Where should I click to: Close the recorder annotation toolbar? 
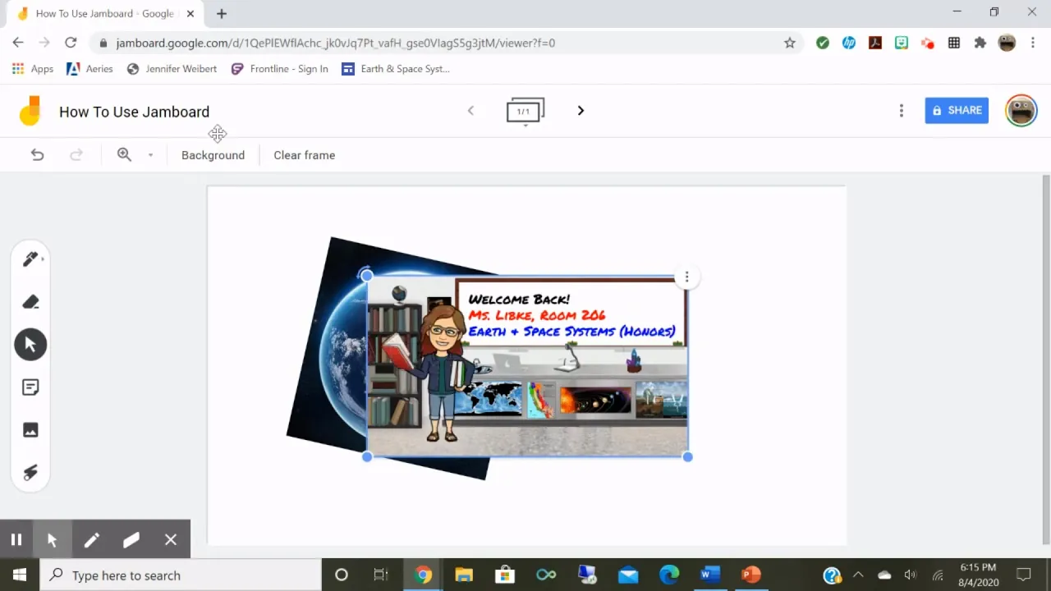coord(170,539)
